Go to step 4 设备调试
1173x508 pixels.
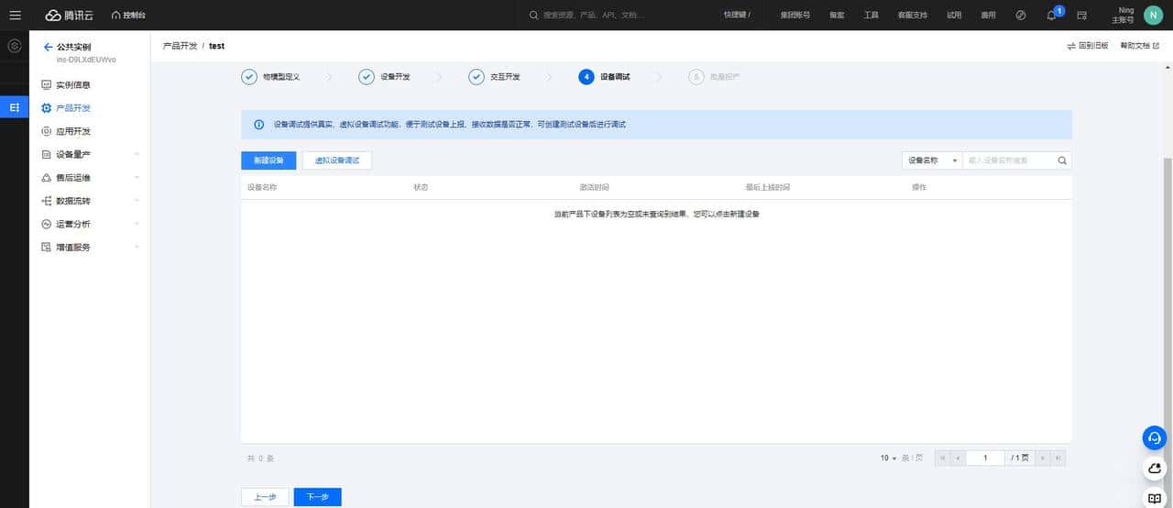pyautogui.click(x=604, y=77)
